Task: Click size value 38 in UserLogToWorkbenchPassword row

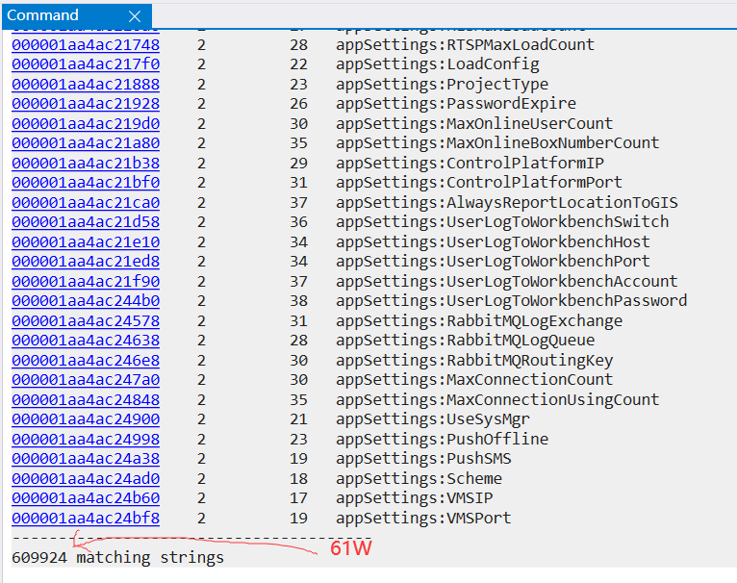Action: pos(299,301)
